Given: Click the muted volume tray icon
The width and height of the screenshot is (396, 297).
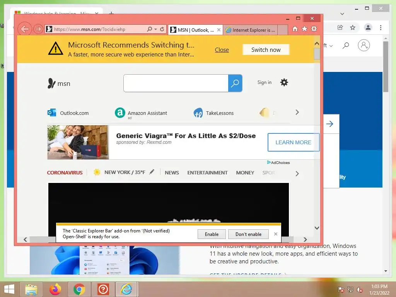Looking at the screenshot, I should pyautogui.click(x=359, y=290).
